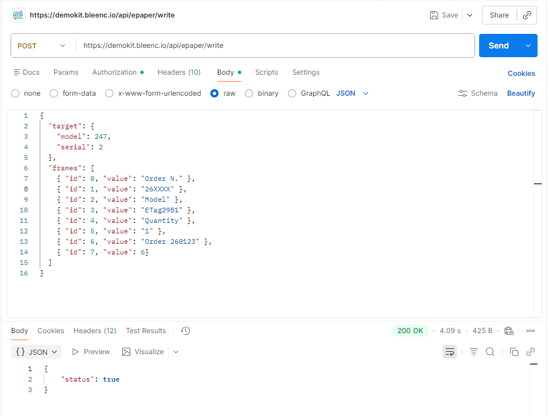This screenshot has width=551, height=416.
Task: Switch body type to GraphQL
Action: point(309,93)
